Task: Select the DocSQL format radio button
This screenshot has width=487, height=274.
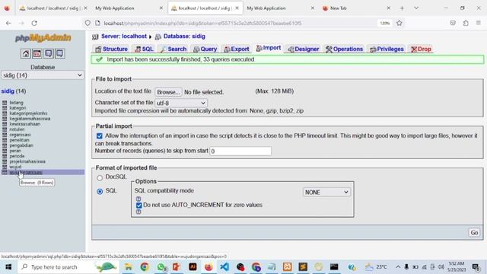Action: tap(100, 177)
